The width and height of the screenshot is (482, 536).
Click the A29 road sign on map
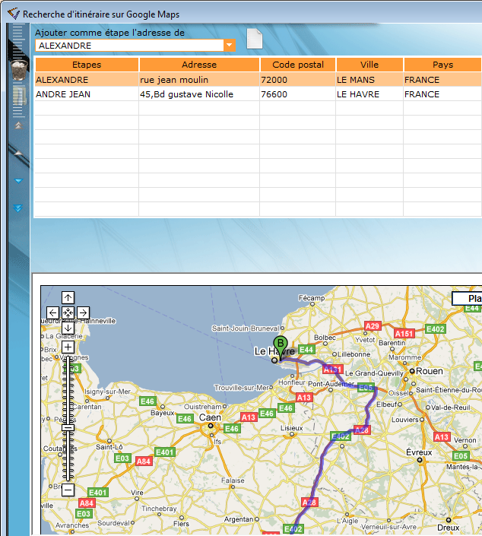pos(373,325)
